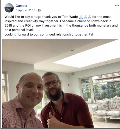The height and width of the screenshot is (129, 120).
Task: Click the word ROI in post text
Action: [28, 25]
